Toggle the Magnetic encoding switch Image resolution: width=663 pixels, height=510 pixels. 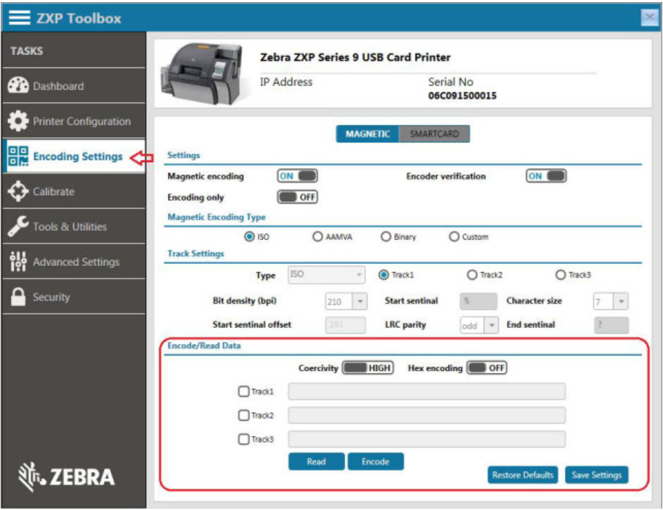[297, 176]
